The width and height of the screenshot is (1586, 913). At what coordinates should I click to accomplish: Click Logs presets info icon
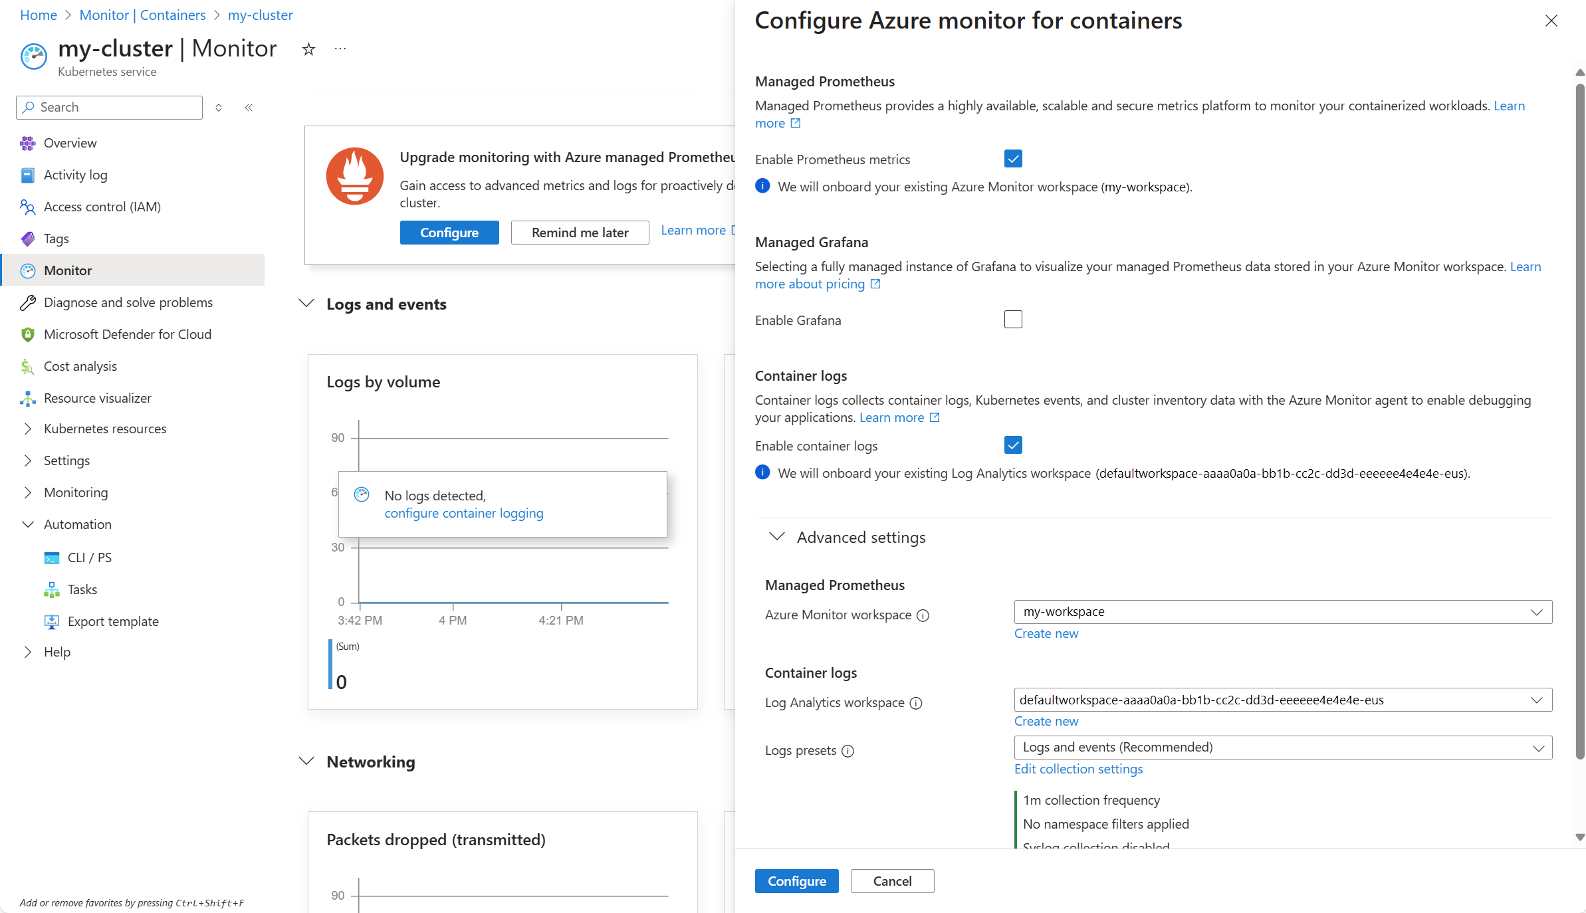[848, 751]
